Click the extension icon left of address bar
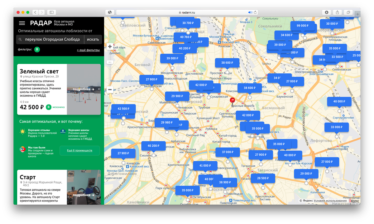 (110, 12)
